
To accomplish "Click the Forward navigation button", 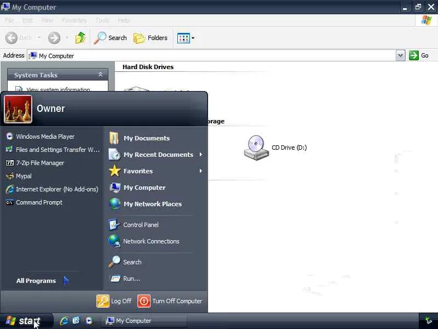I will point(54,38).
